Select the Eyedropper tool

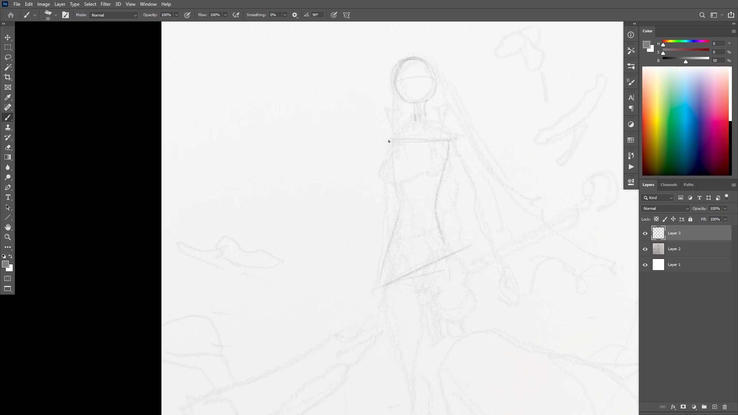pos(8,98)
